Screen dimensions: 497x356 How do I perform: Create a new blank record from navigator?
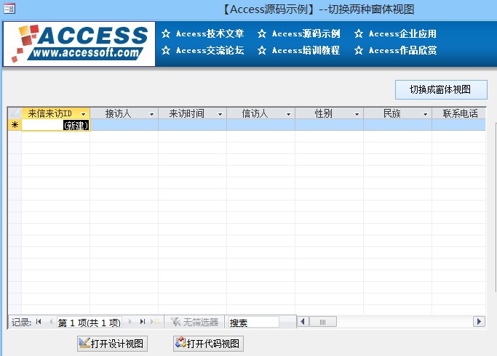pyautogui.click(x=155, y=322)
